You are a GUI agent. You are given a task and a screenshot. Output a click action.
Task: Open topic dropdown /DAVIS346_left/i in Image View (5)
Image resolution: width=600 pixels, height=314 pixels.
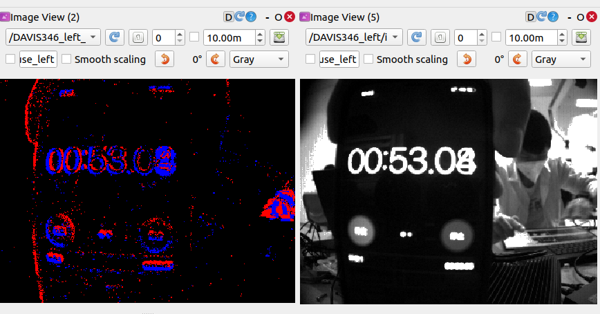point(354,37)
